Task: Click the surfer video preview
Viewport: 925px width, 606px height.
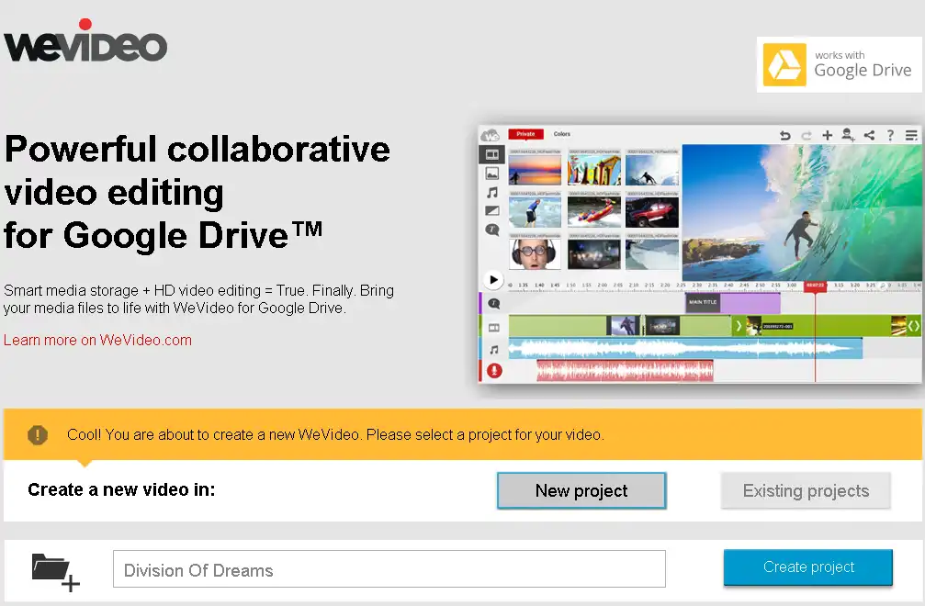Action: (x=801, y=213)
